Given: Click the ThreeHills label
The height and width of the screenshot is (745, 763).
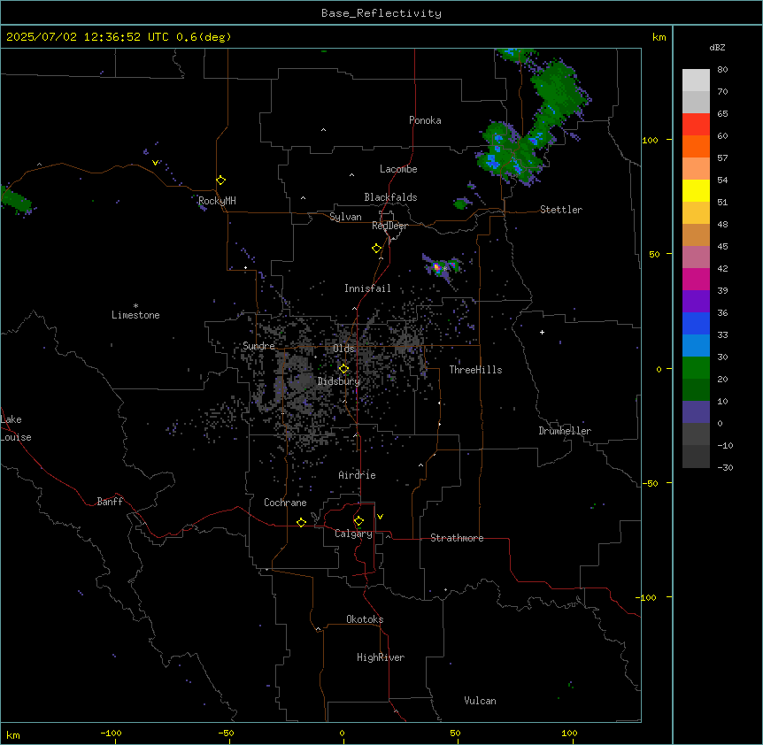Looking at the screenshot, I should pos(475,370).
